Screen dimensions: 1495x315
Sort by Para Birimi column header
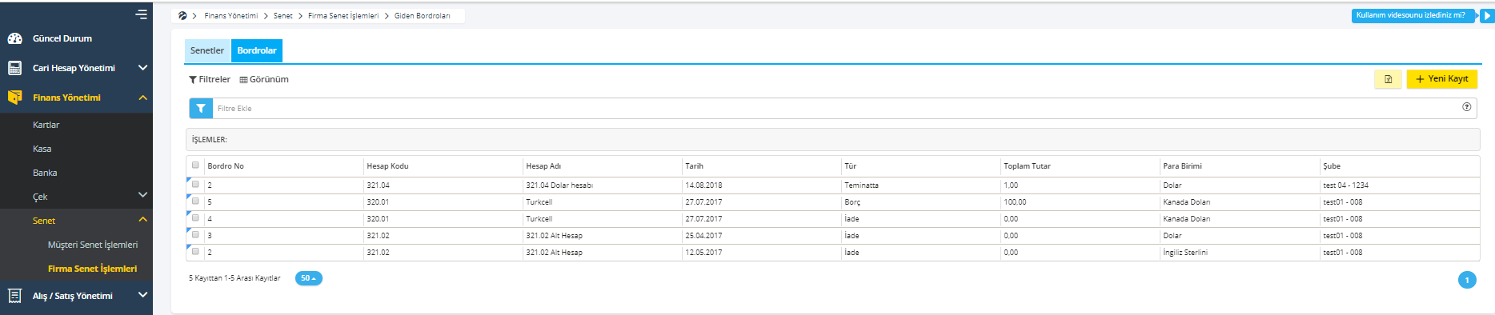coord(1182,166)
